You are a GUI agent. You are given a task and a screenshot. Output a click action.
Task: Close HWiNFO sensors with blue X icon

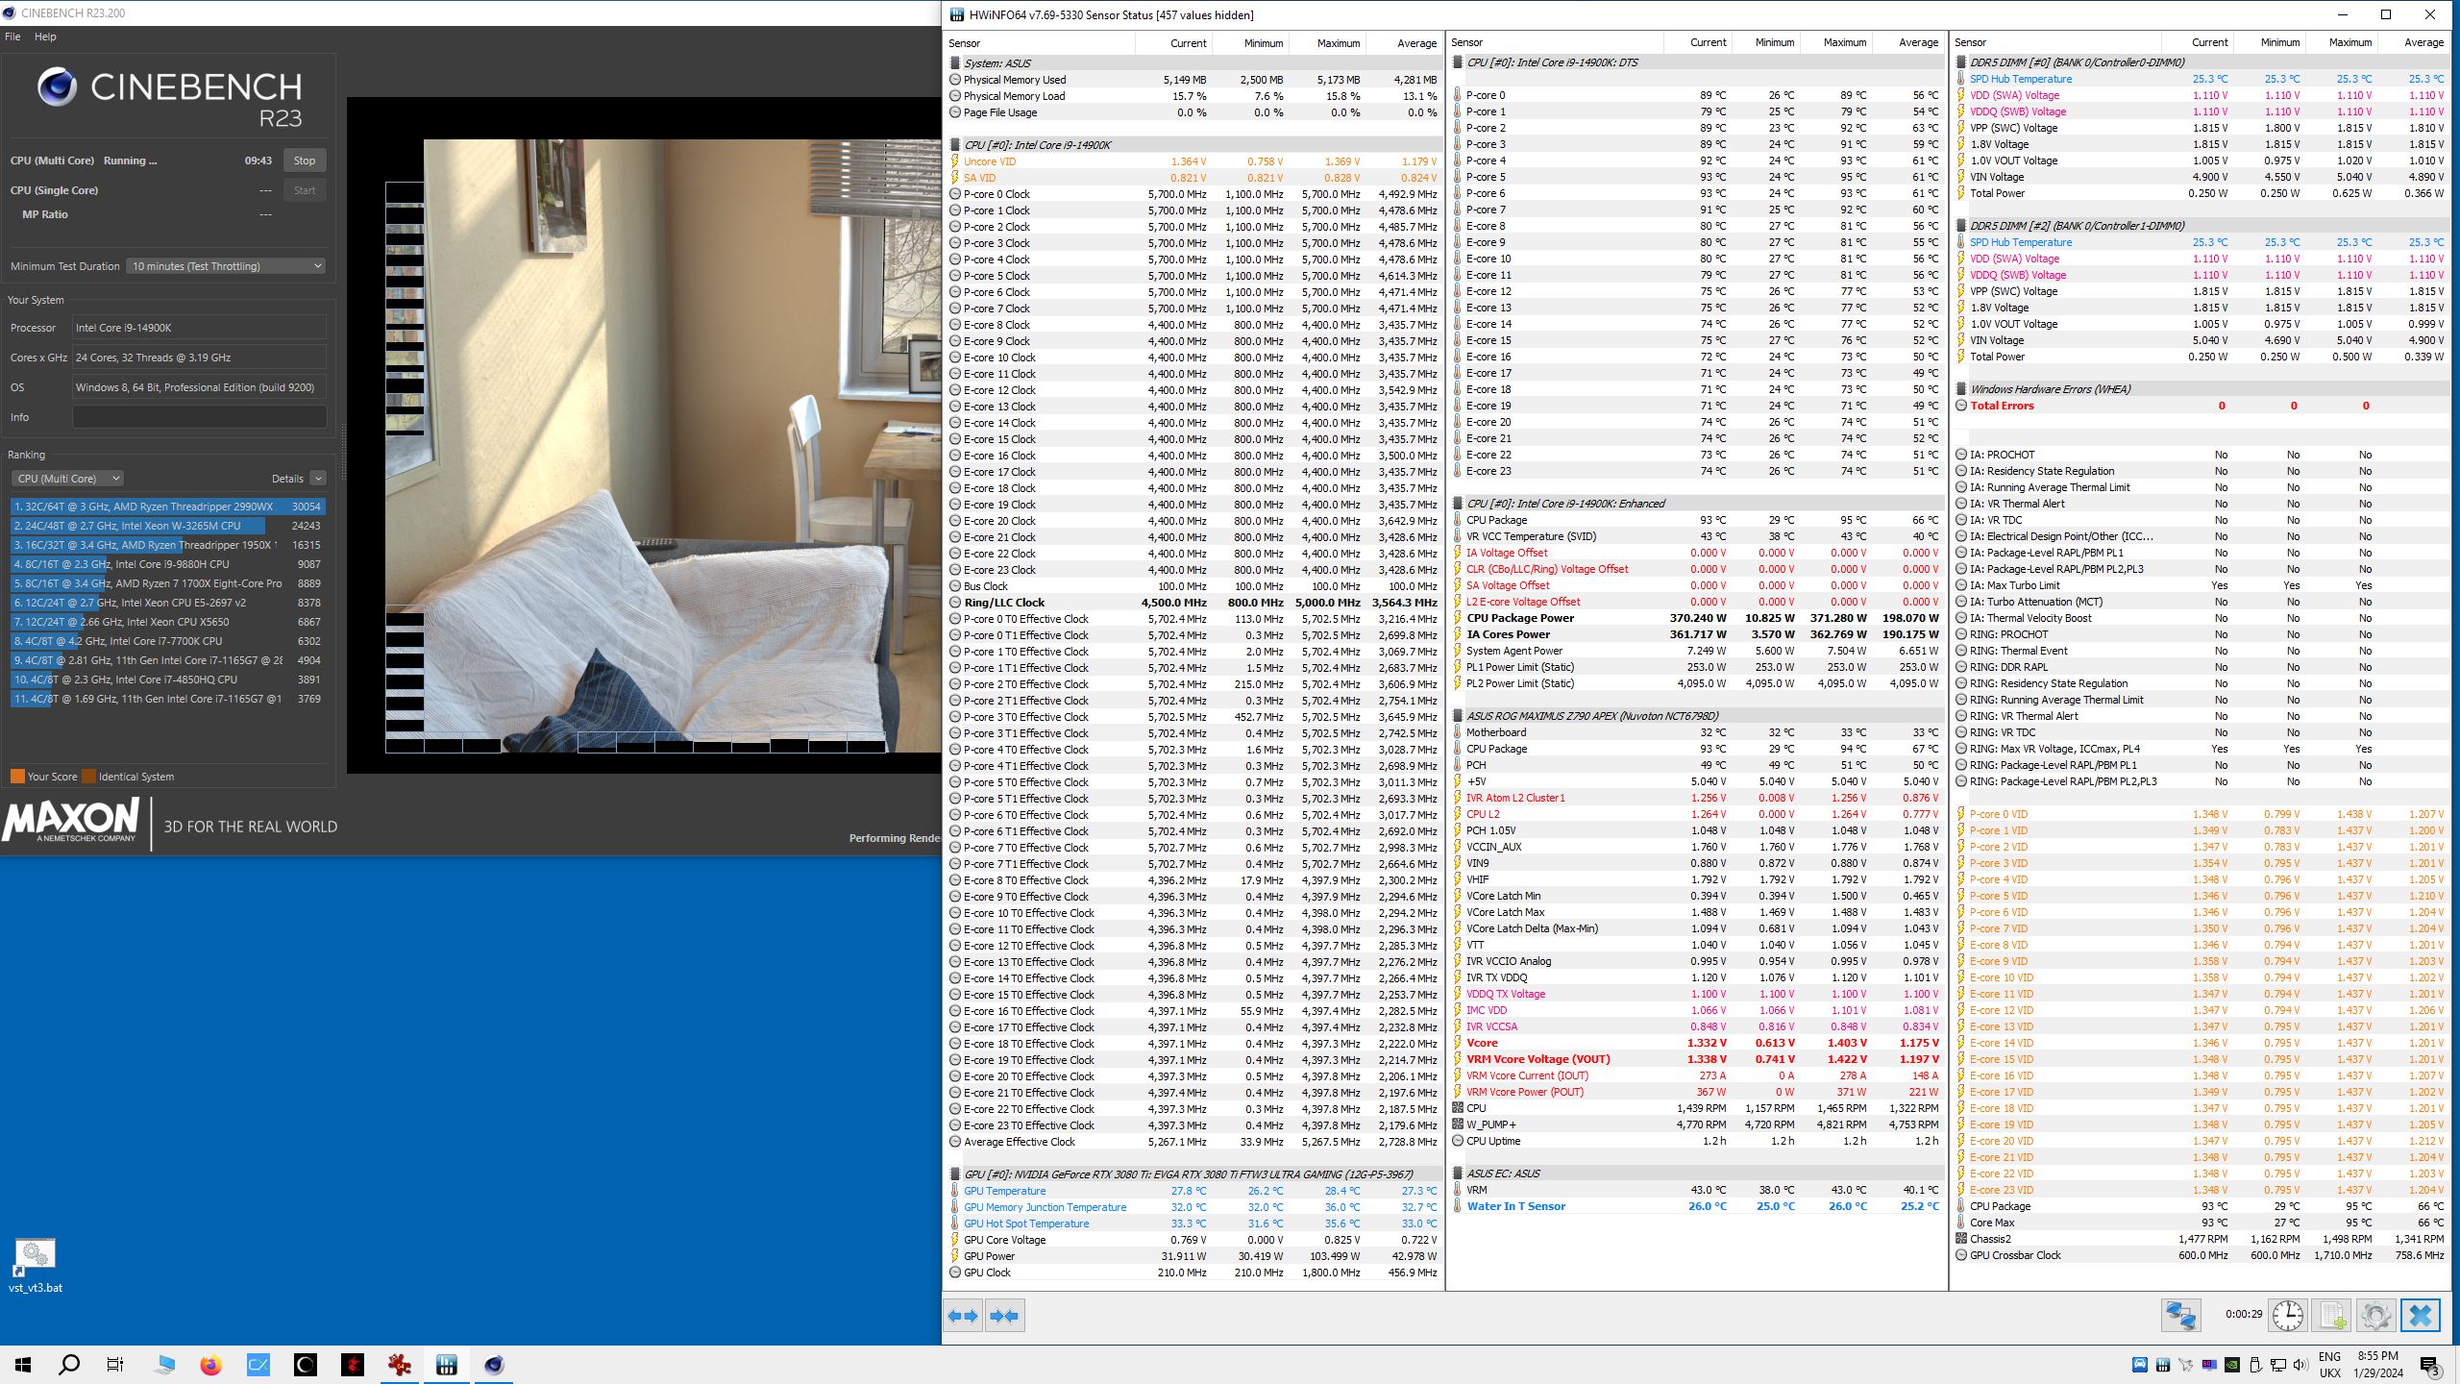click(x=2421, y=1315)
